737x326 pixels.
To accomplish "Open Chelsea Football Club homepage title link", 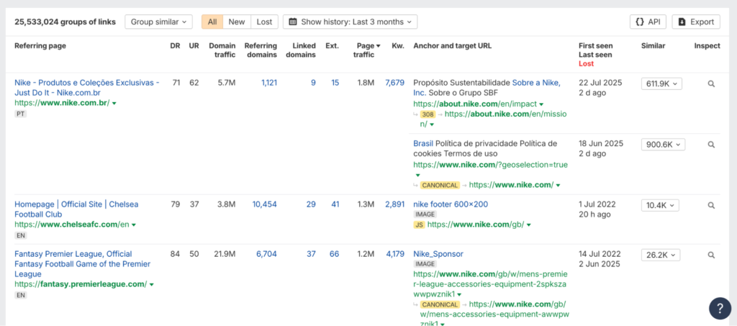I will 76,209.
